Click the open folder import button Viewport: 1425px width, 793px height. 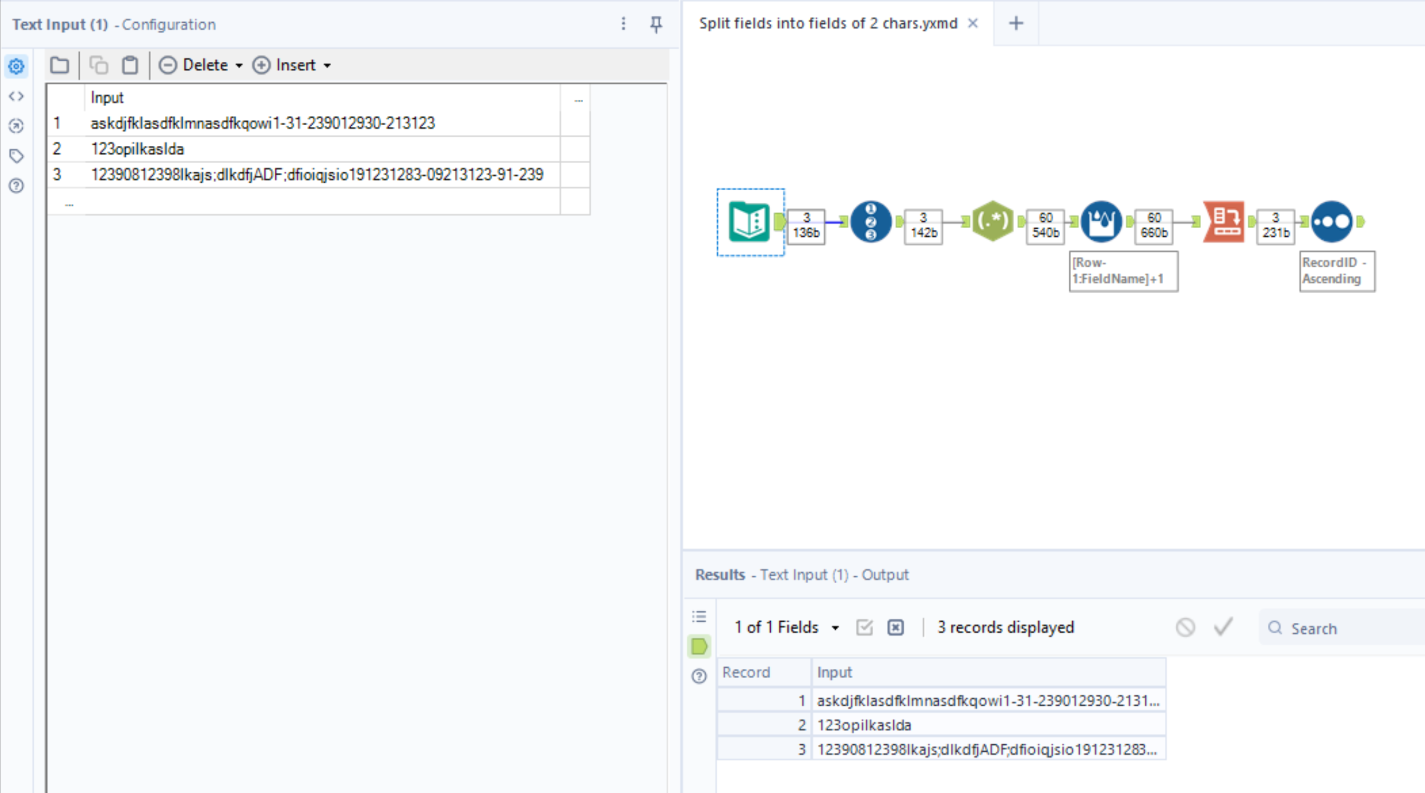tap(60, 65)
